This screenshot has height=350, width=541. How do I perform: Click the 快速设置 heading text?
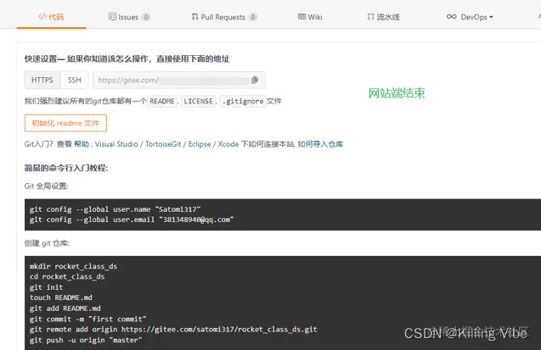click(127, 58)
